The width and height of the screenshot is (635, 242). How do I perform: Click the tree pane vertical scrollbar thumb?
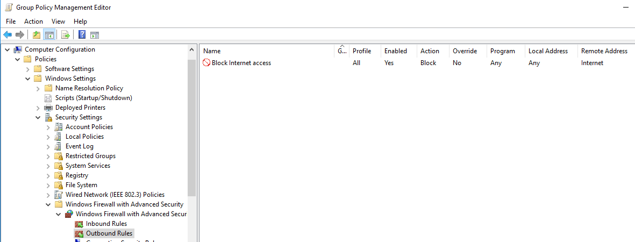point(192,127)
